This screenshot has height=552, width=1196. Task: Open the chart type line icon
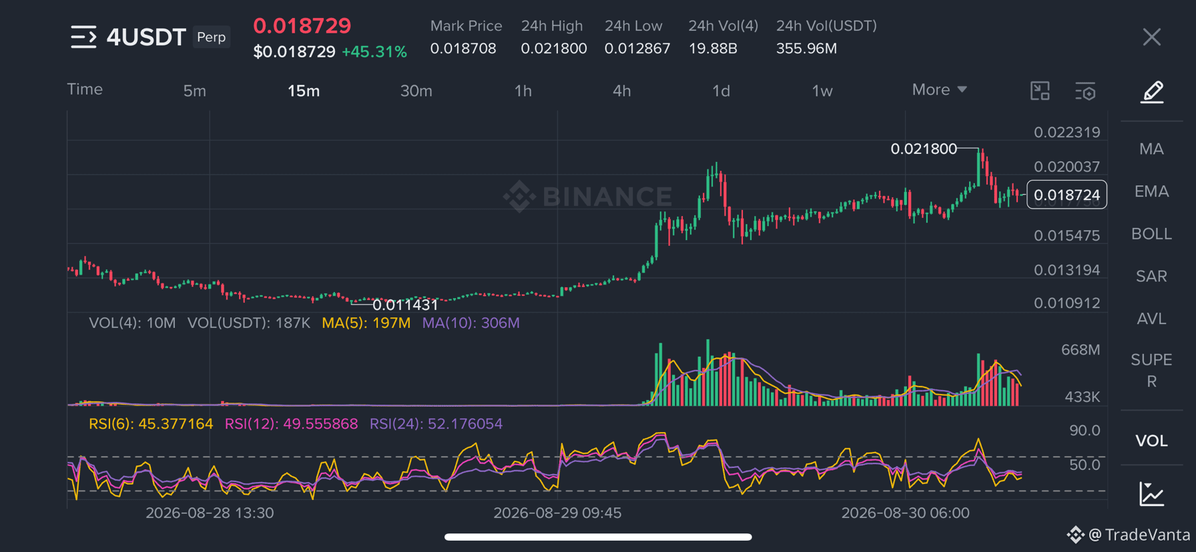point(1151,494)
